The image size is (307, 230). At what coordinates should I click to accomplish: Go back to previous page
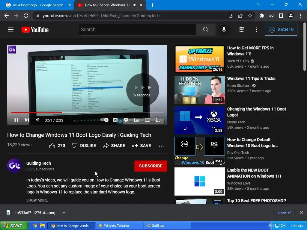click(7, 16)
